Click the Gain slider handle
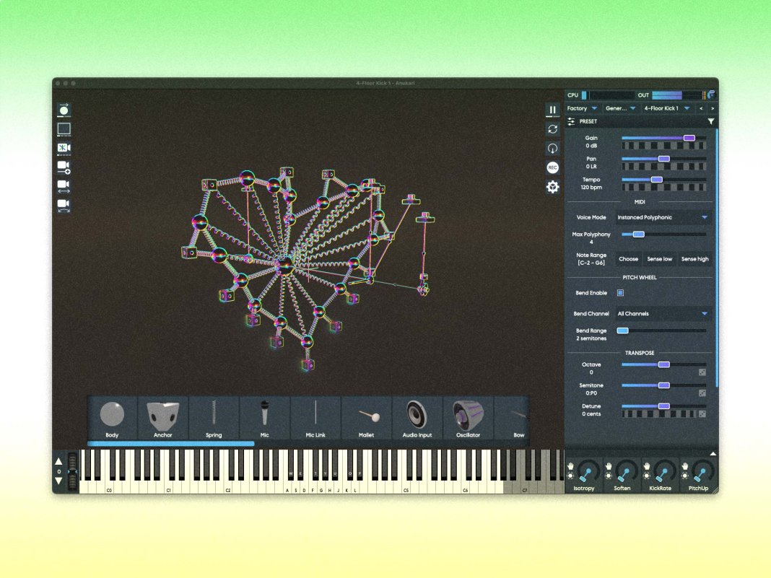Image resolution: width=771 pixels, height=578 pixels. 689,138
